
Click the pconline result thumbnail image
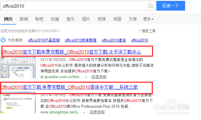click(x=18, y=67)
